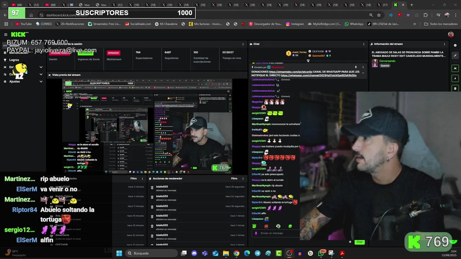The height and width of the screenshot is (259, 461).
Task: Click the green Chat send button
Action: click(x=359, y=242)
